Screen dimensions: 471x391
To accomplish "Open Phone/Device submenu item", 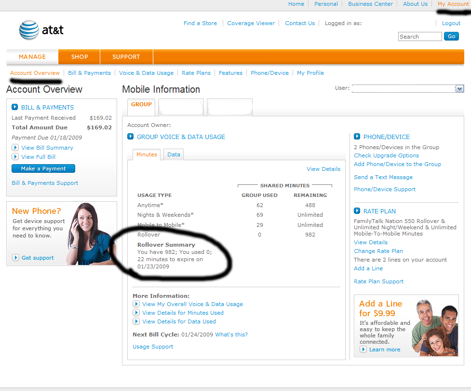I will point(269,73).
